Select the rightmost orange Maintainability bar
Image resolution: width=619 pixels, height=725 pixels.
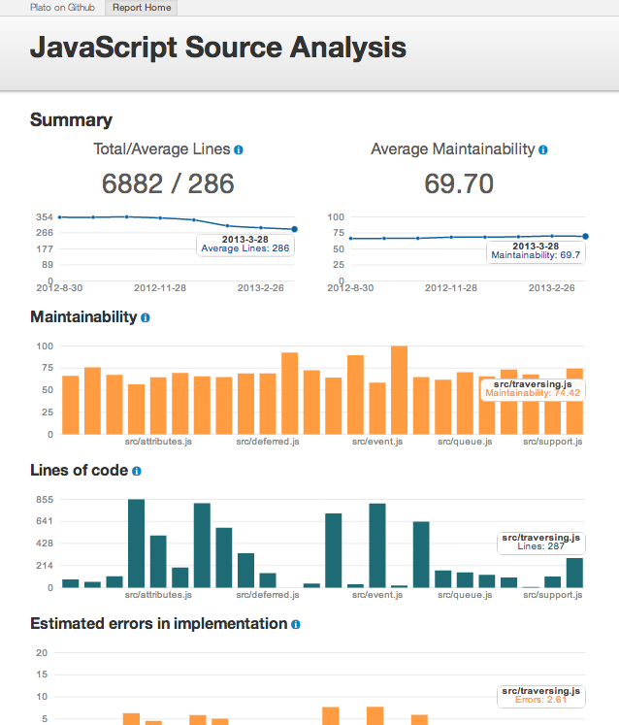pos(574,401)
